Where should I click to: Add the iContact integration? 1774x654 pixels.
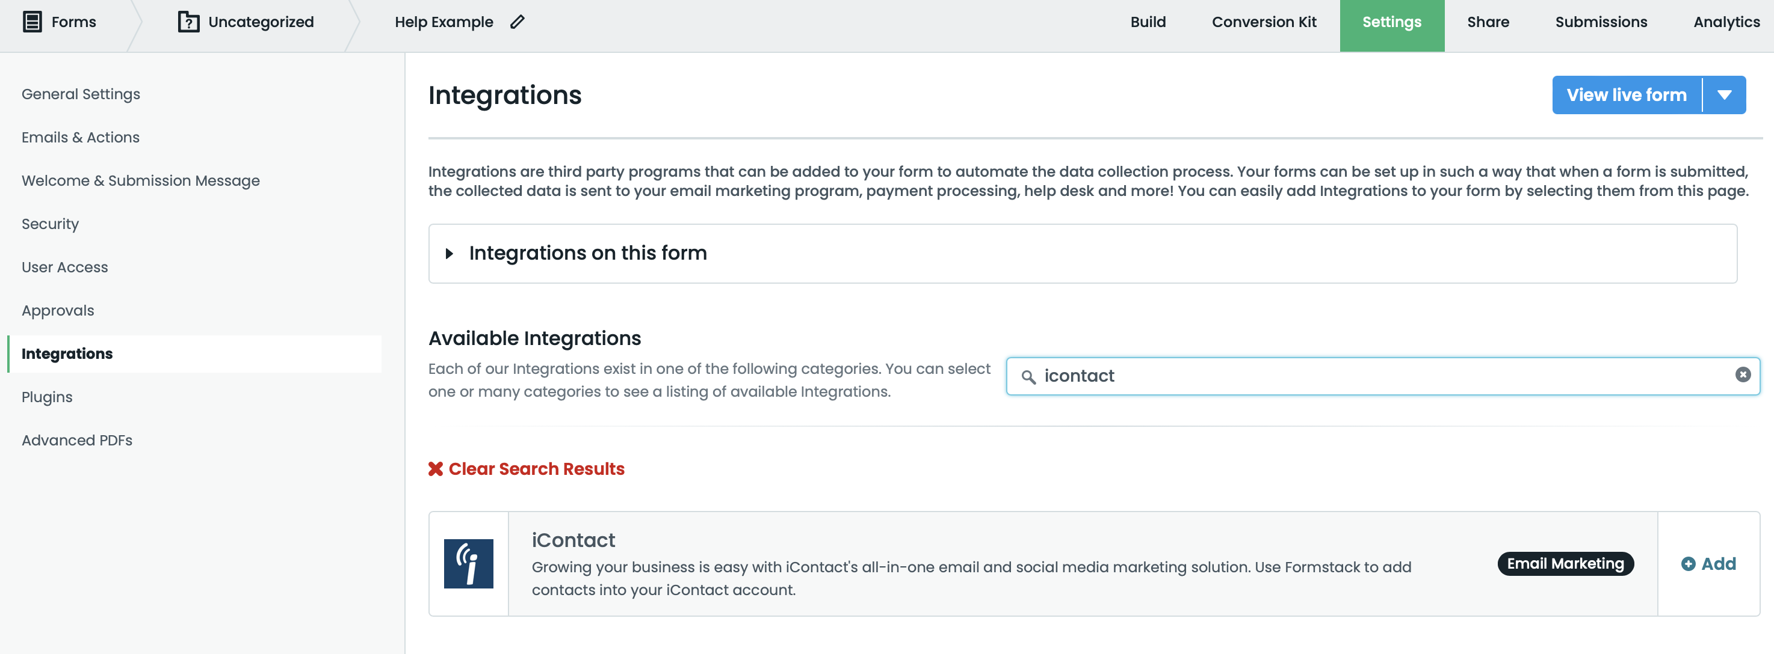coord(1708,563)
